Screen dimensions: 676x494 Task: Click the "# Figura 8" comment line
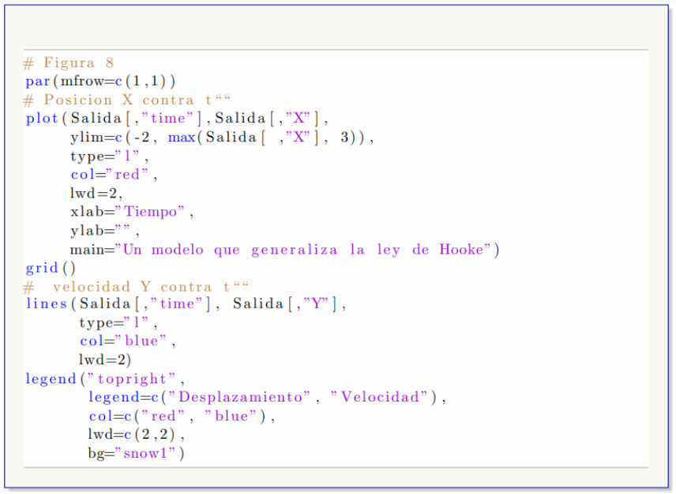point(69,62)
